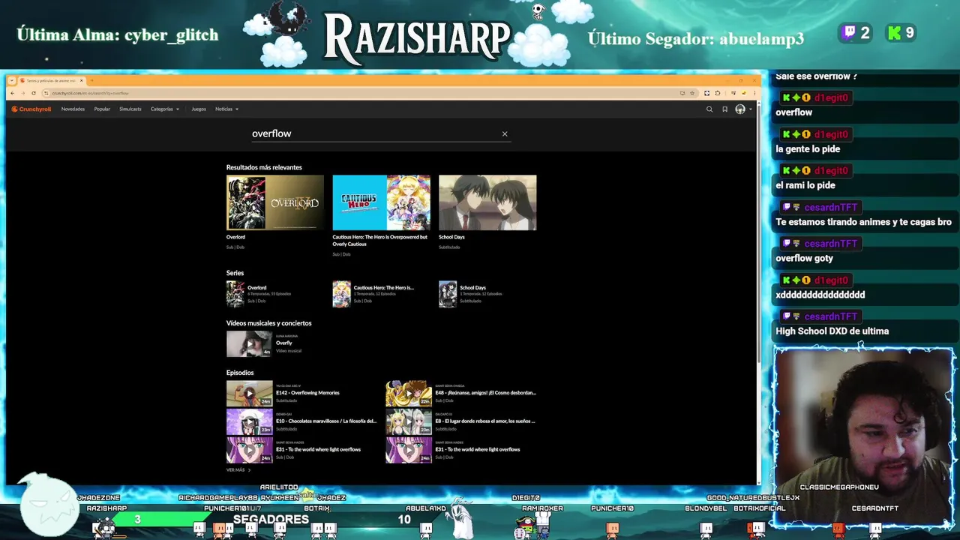This screenshot has width=960, height=540.
Task: Open the Novedades menu item
Action: point(73,109)
